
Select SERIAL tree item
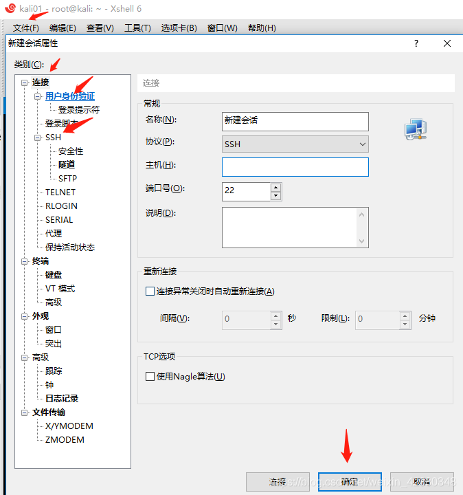click(59, 220)
